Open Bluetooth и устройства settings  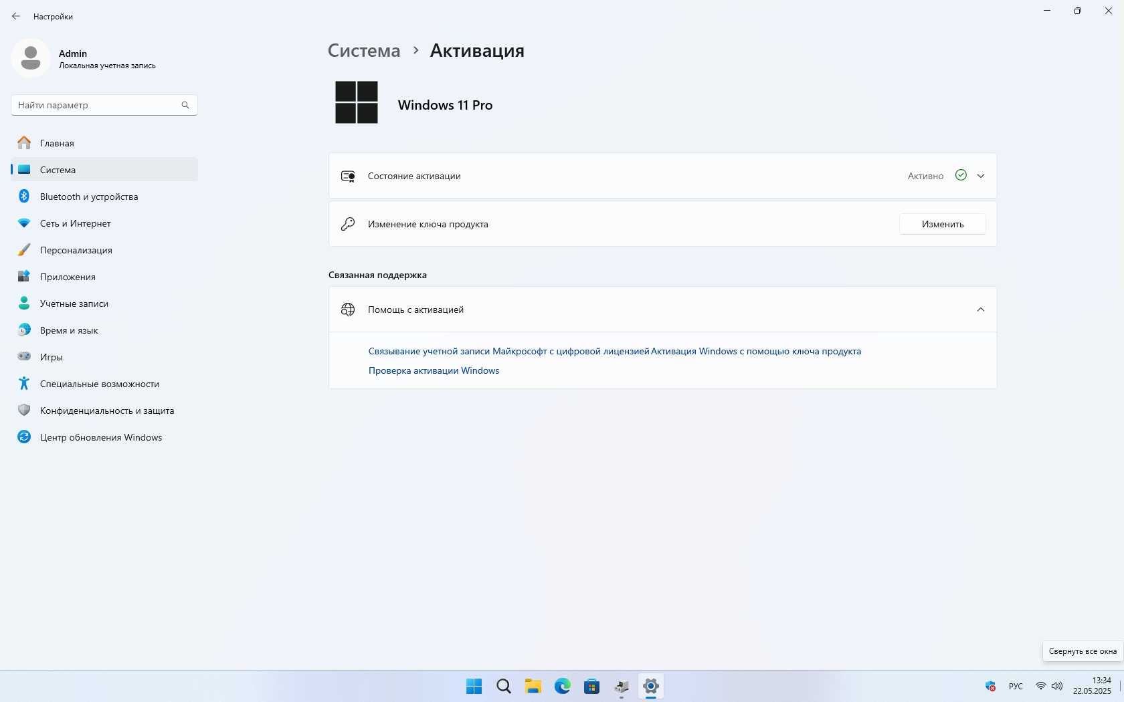pos(104,197)
